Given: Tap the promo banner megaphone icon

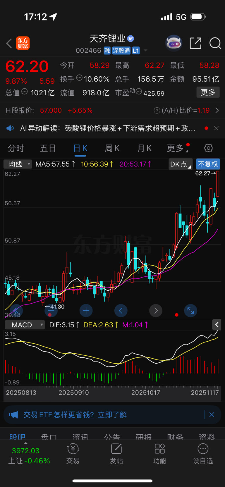Looking at the screenshot, I should click(x=13, y=415).
